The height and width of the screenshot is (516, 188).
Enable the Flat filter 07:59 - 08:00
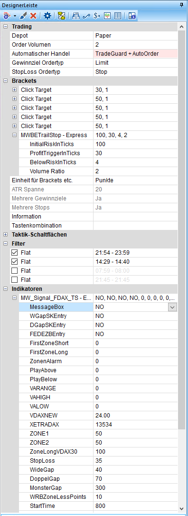tap(14, 271)
